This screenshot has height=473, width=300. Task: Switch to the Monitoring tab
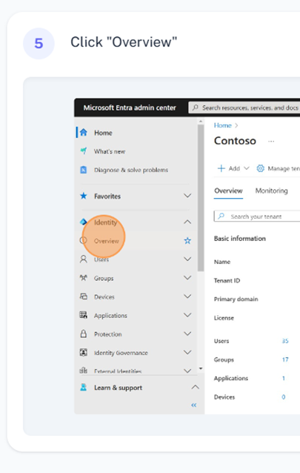(x=272, y=191)
